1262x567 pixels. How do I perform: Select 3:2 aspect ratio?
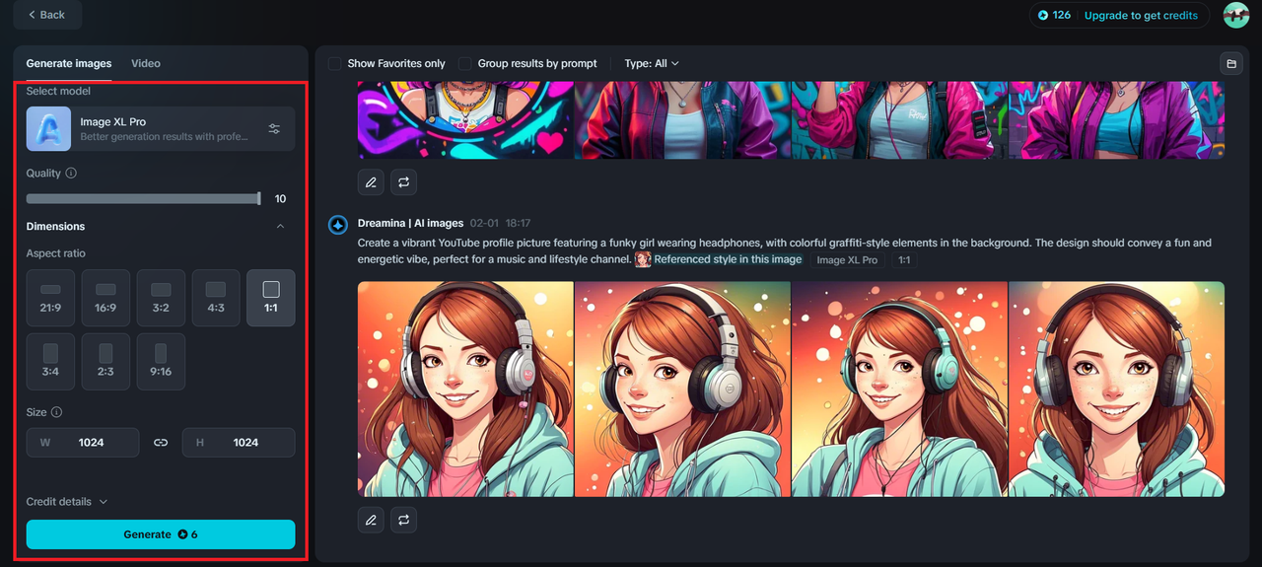161,298
